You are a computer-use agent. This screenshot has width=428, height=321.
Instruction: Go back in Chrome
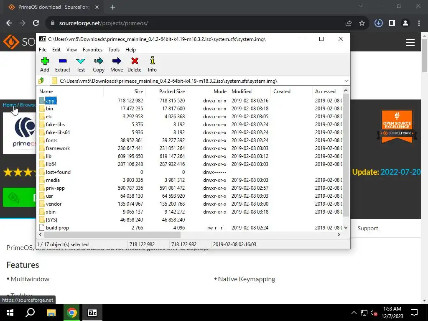point(9,23)
